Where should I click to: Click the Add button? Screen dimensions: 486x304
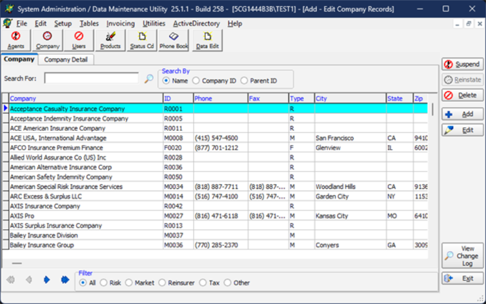[x=462, y=114]
